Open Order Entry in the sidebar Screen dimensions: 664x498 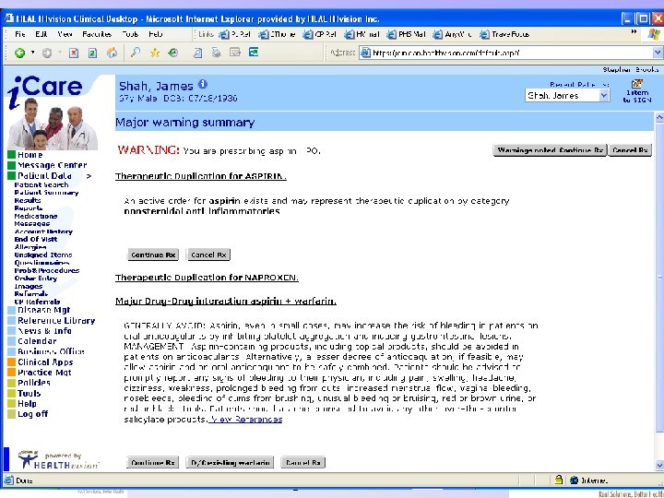click(36, 279)
